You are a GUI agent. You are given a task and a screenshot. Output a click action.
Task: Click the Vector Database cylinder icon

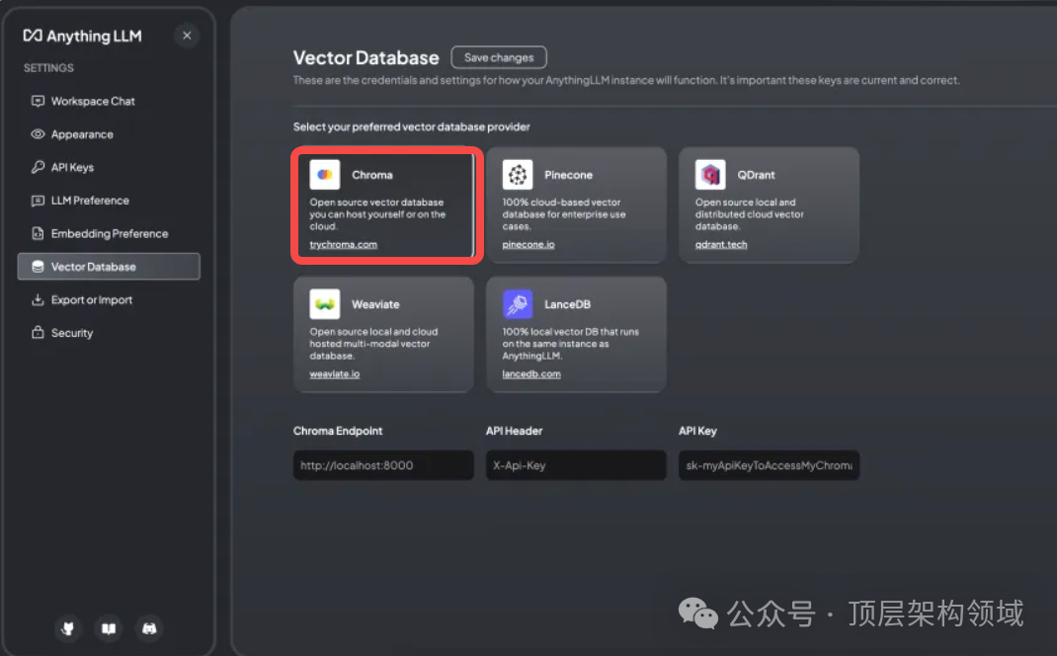[x=38, y=267]
